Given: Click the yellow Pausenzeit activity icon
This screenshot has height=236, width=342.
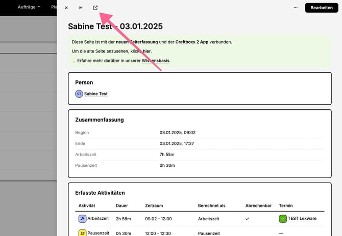Looking at the screenshot, I should 82,233.
